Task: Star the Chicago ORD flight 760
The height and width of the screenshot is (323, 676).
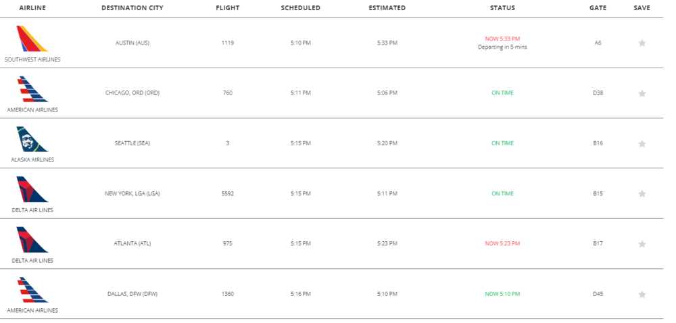Action: (642, 93)
